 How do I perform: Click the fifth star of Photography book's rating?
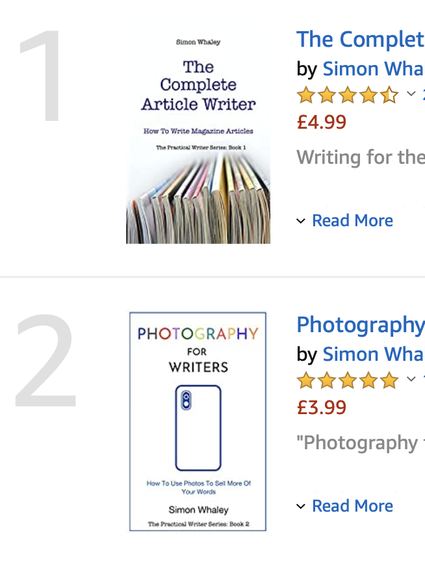(x=389, y=380)
